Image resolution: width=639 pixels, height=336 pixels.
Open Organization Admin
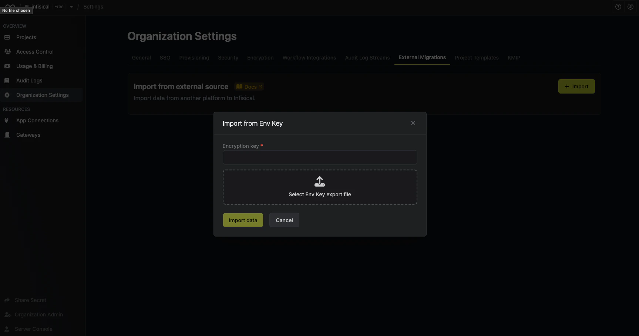click(39, 315)
